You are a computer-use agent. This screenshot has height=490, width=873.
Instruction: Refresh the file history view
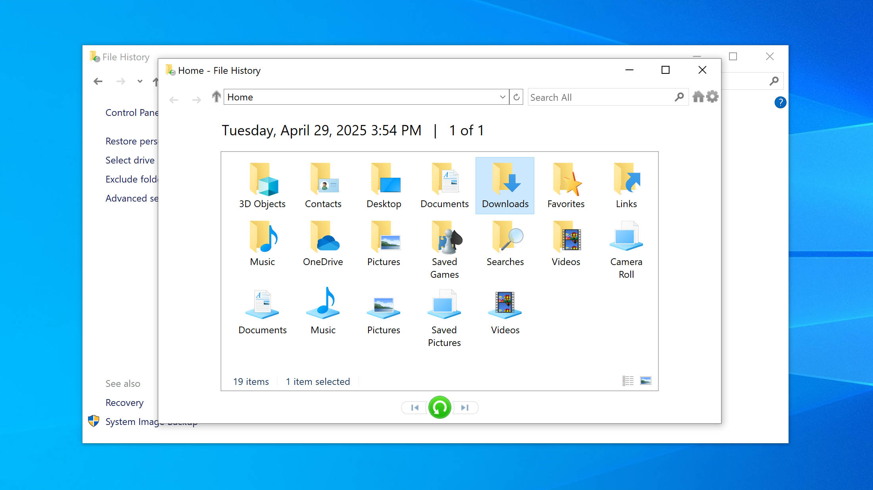[516, 97]
